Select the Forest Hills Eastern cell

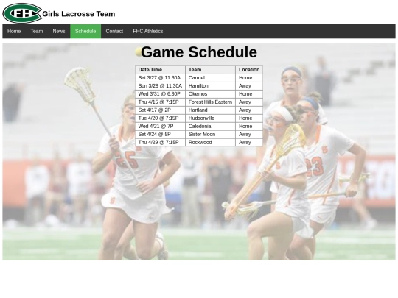(210, 102)
